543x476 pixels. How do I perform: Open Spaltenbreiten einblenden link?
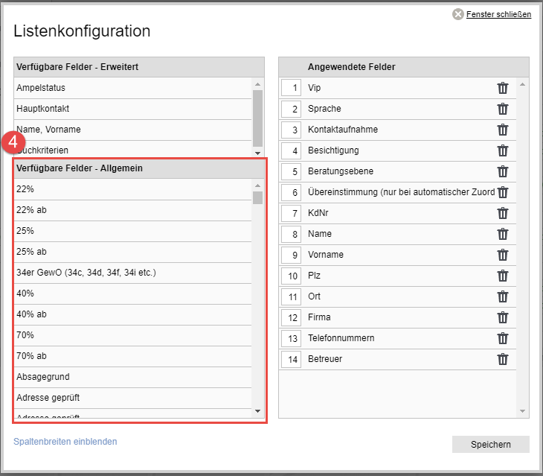65,442
